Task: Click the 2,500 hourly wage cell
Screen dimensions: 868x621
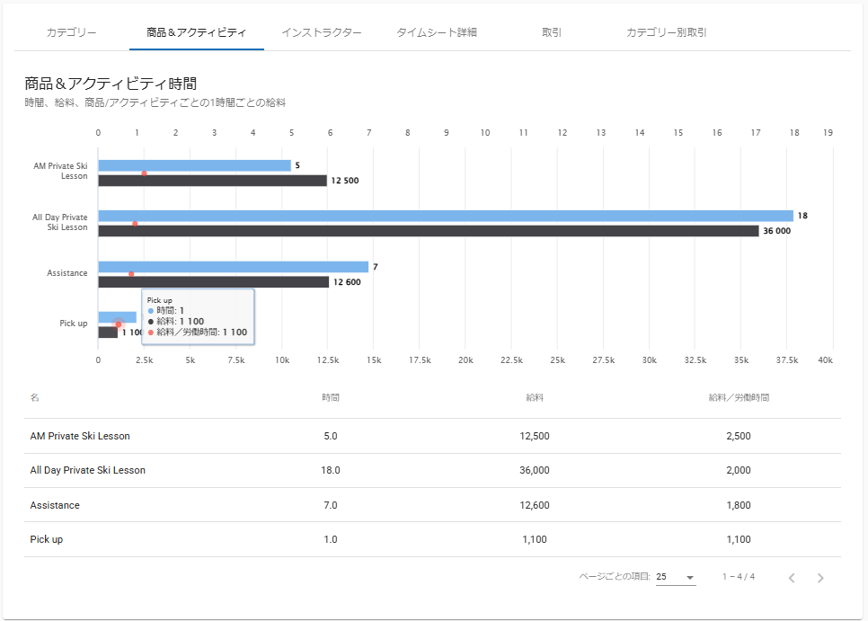Action: (x=739, y=436)
